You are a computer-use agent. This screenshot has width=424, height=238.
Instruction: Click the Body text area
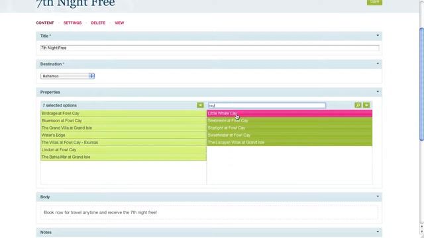click(209, 212)
